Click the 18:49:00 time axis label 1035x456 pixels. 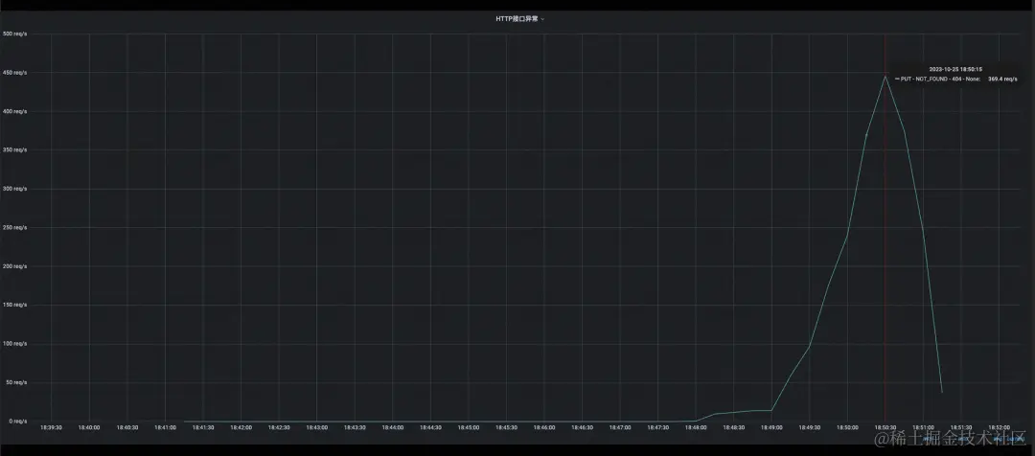pyautogui.click(x=771, y=427)
